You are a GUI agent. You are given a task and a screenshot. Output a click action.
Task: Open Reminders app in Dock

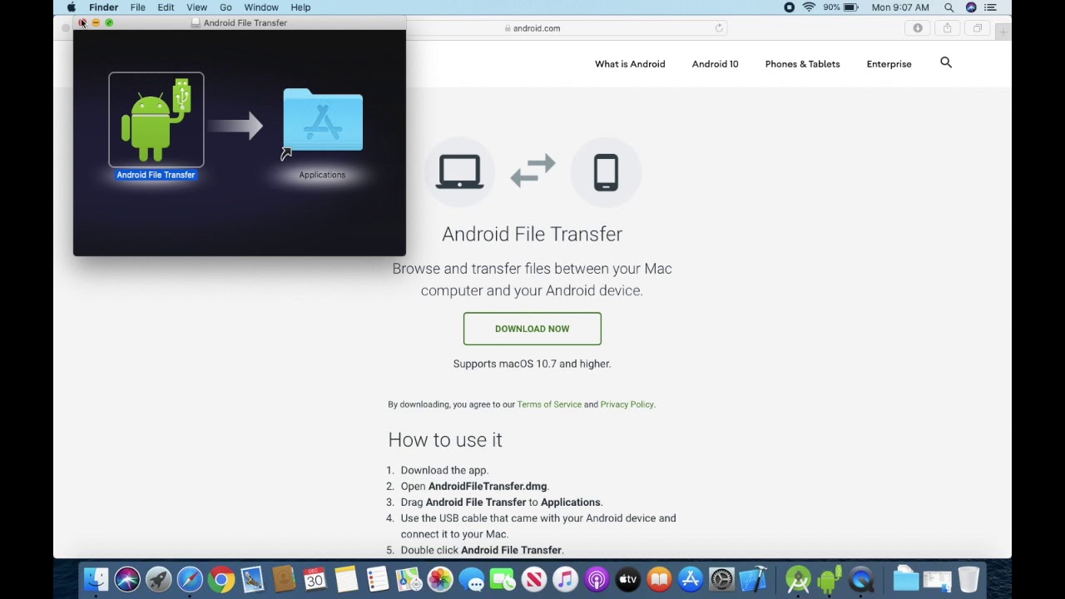click(x=378, y=579)
